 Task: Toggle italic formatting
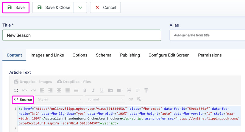pyautogui.click(x=93, y=90)
